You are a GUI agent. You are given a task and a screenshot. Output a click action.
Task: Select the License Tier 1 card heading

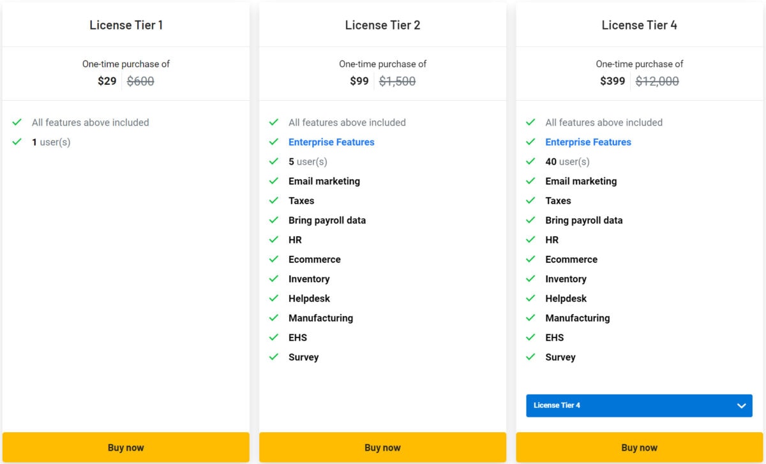(126, 25)
